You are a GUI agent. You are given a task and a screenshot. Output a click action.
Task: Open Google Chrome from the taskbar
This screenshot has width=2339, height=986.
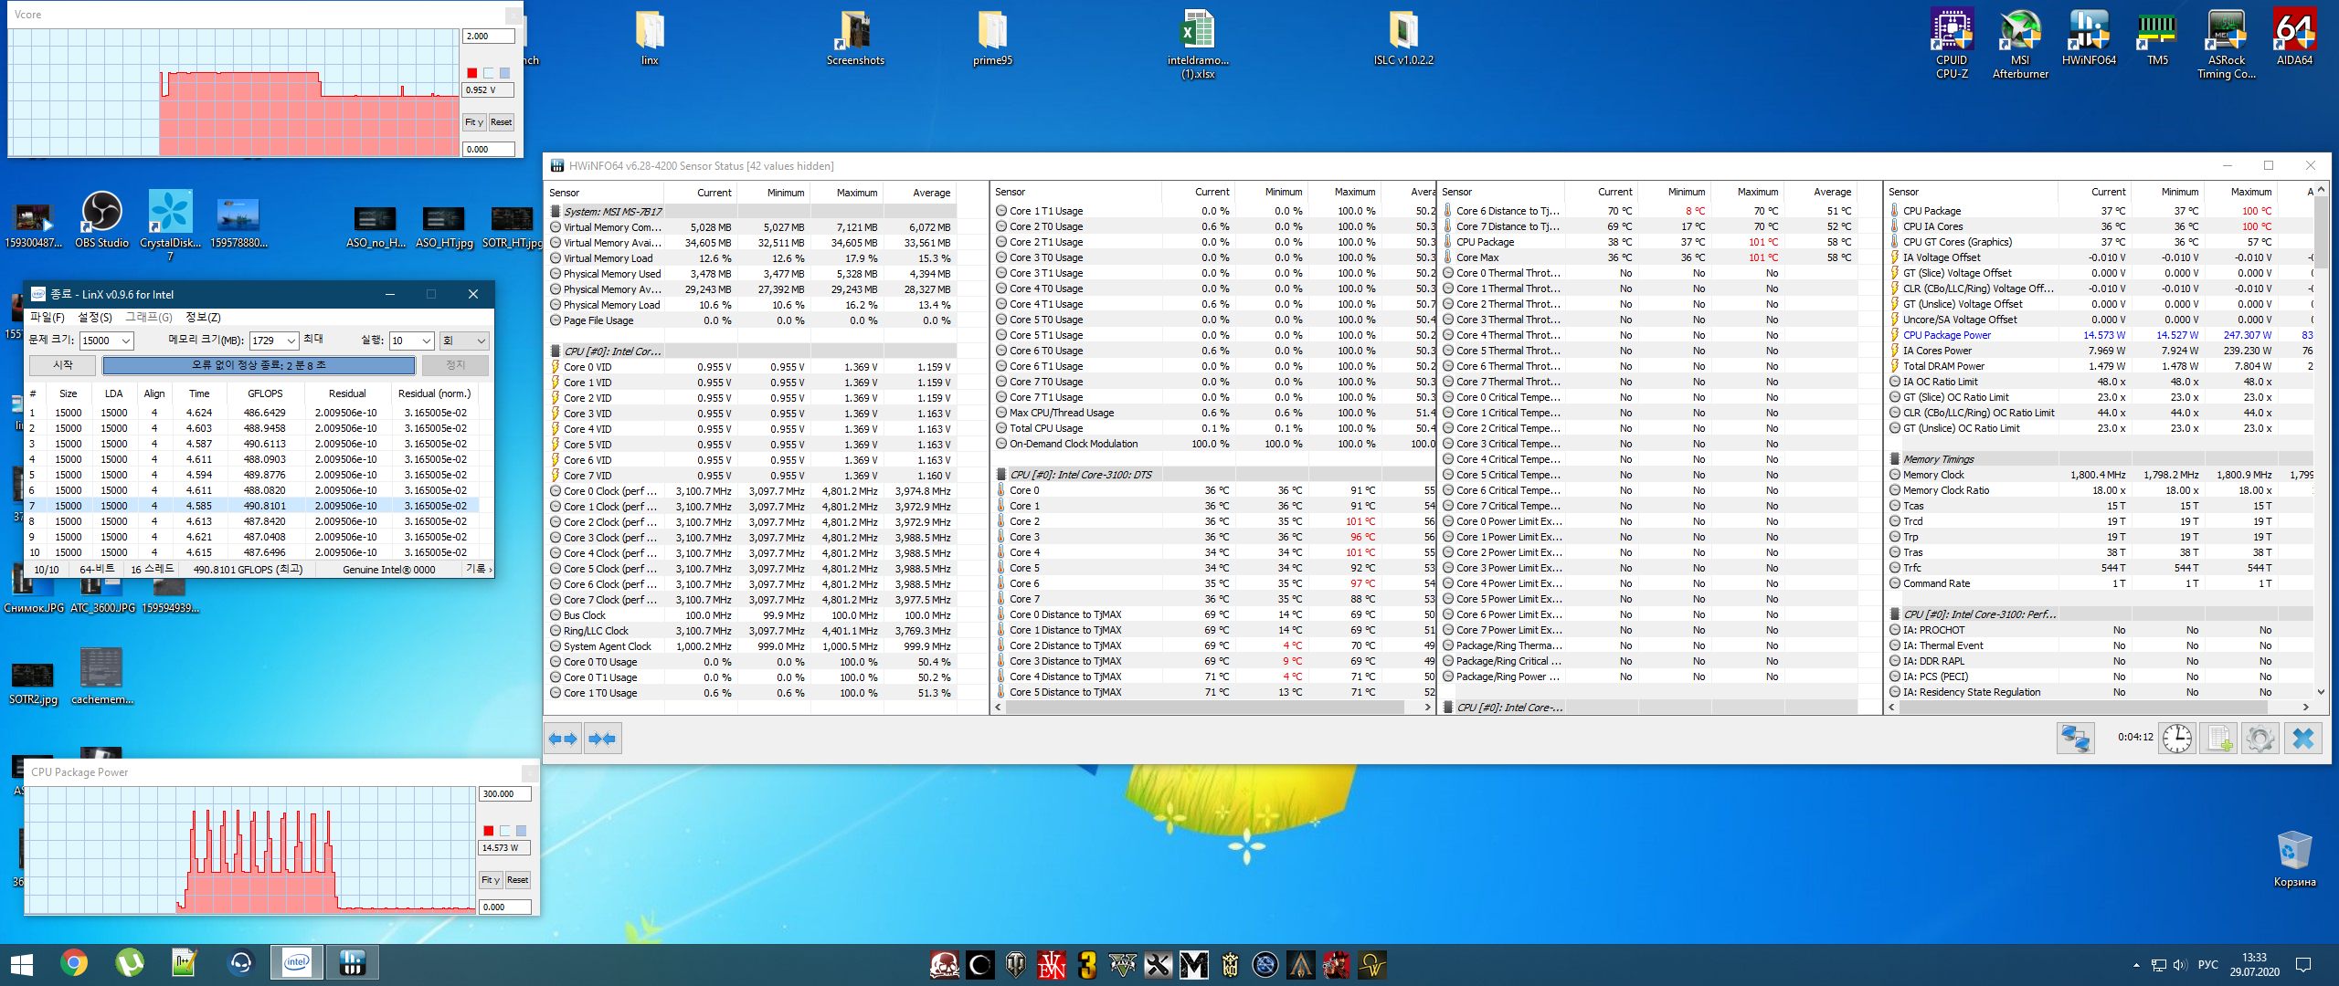point(74,963)
